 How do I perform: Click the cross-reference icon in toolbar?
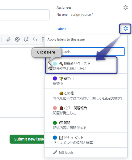coord(26,39)
